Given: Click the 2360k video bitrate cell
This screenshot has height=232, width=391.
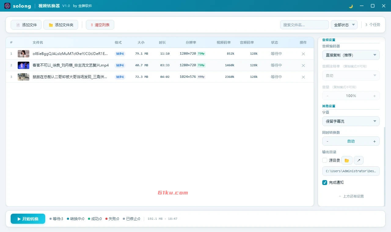Looking at the screenshot, I should (230, 77).
